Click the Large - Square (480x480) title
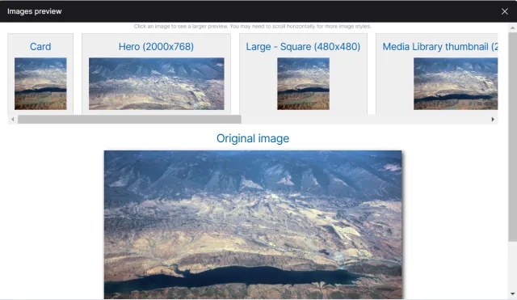 click(x=303, y=47)
